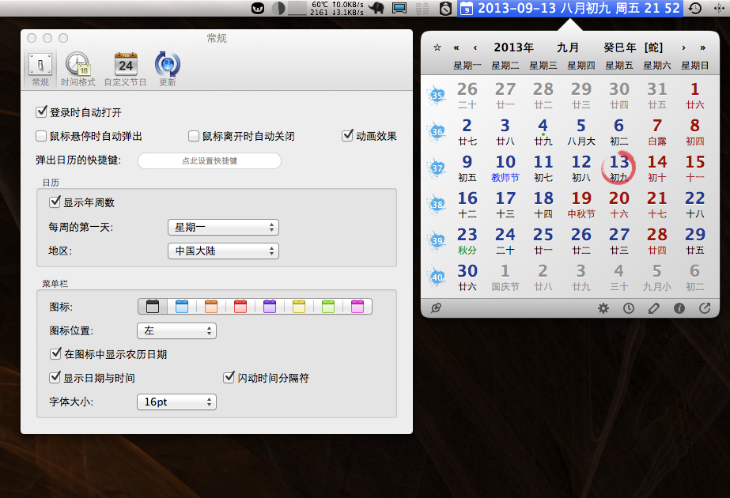The image size is (730, 498).
Task: Select September 23 秋分 in the calendar
Action: coord(467,241)
